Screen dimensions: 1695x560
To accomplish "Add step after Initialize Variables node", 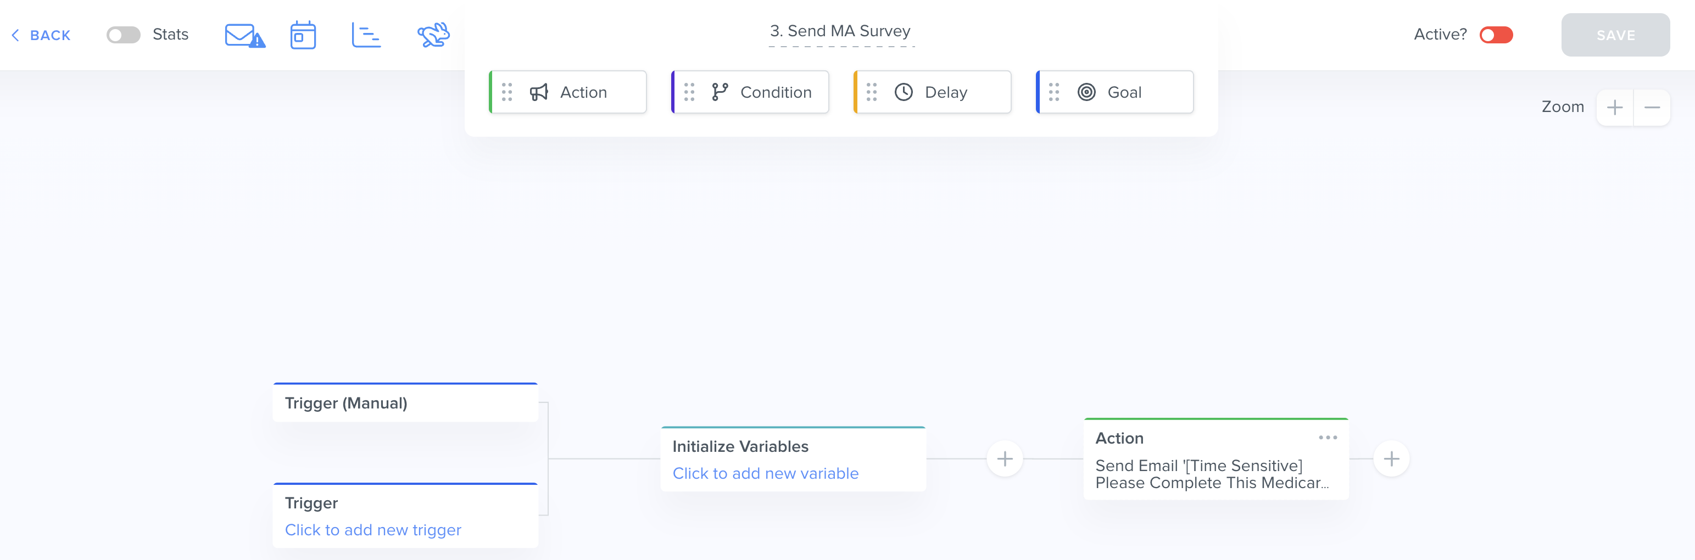I will point(1004,458).
